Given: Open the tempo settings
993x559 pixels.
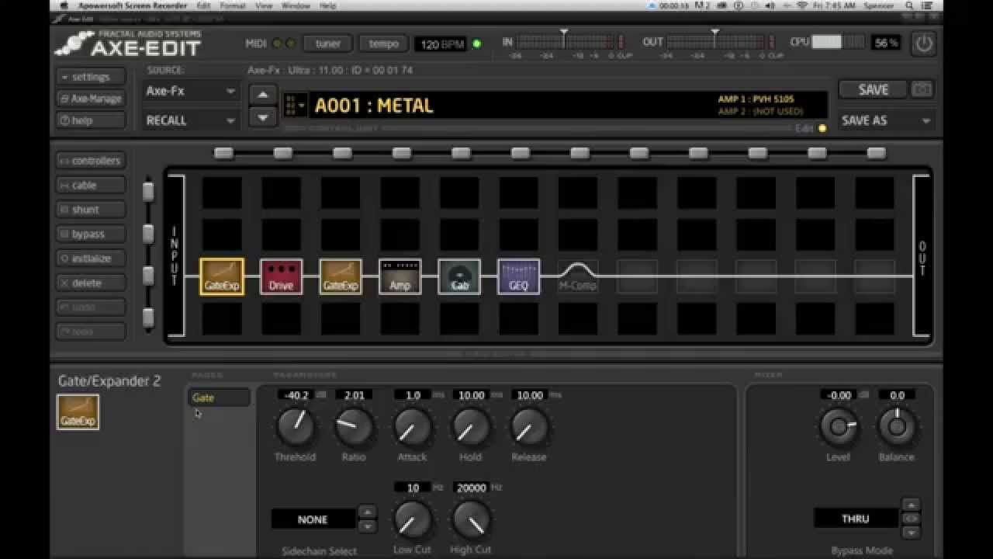Looking at the screenshot, I should (384, 43).
